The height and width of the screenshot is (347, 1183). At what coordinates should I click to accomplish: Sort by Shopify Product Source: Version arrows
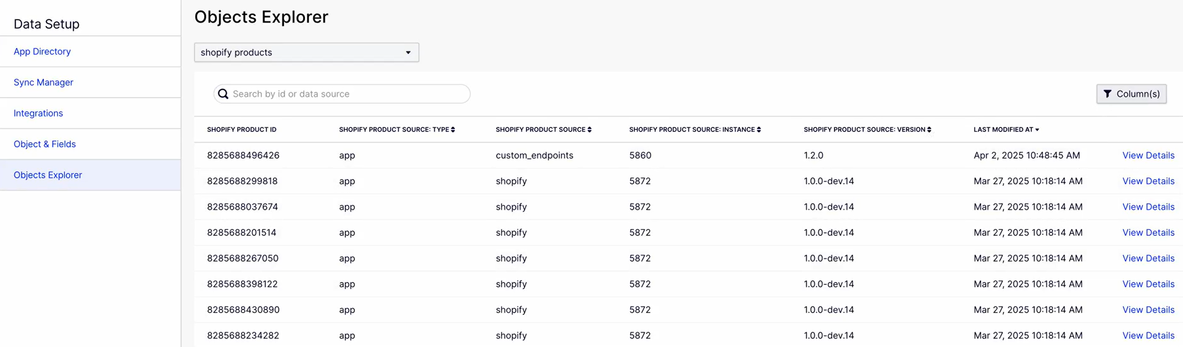point(929,130)
